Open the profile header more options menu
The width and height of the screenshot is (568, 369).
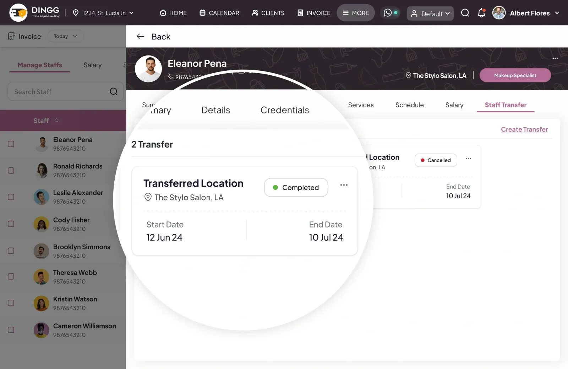click(x=555, y=58)
